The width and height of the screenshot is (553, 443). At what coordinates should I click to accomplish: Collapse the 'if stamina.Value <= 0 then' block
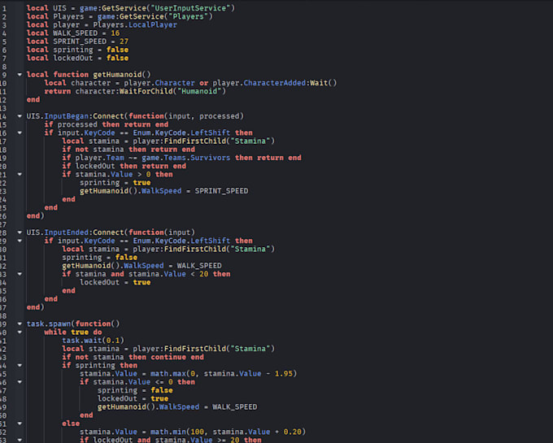pos(20,382)
